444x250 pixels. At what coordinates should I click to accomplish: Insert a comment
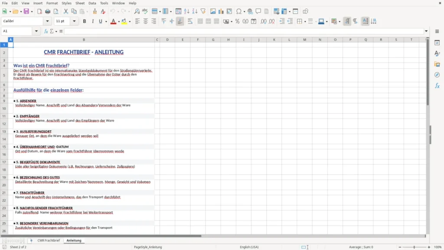pos(258,11)
